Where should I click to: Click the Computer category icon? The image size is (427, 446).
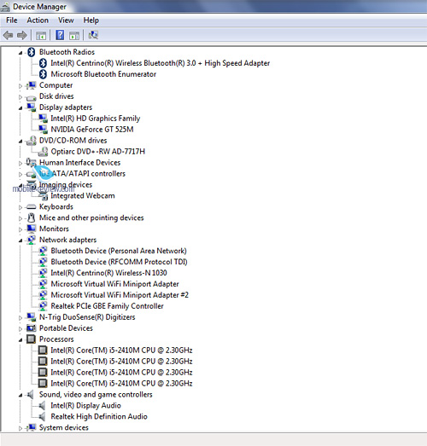click(31, 85)
